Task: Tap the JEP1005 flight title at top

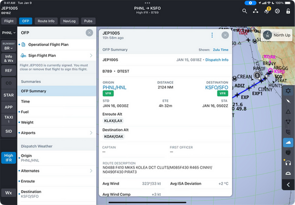Action: click(10, 8)
